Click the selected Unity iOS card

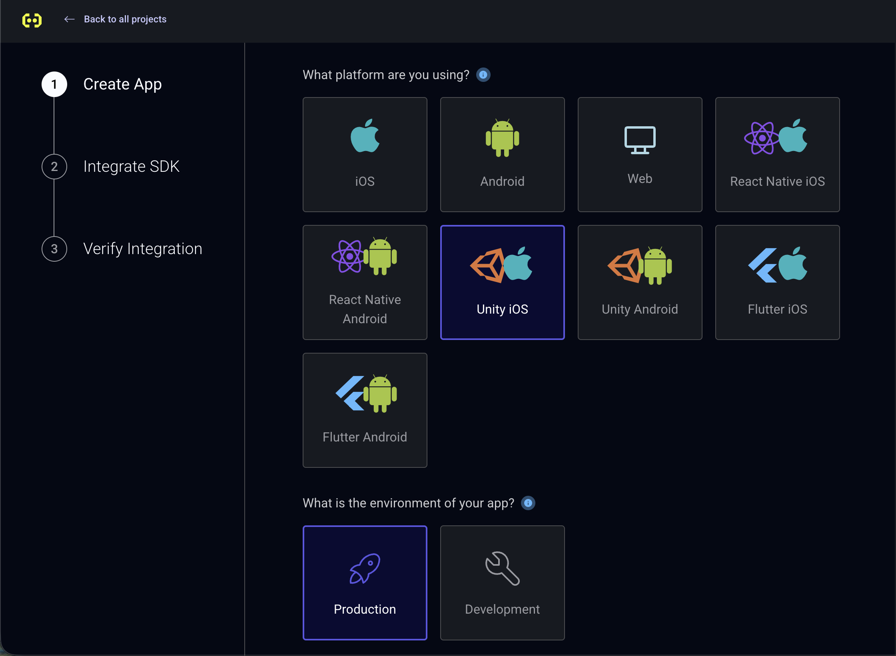pyautogui.click(x=502, y=282)
